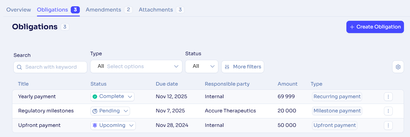This screenshot has width=410, height=137.
Task: Focus the Search with keyword field
Action: [x=50, y=67]
